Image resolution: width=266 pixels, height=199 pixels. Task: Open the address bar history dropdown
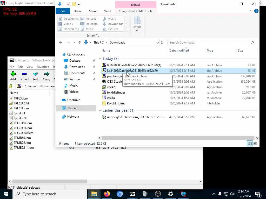pyautogui.click(x=158, y=42)
